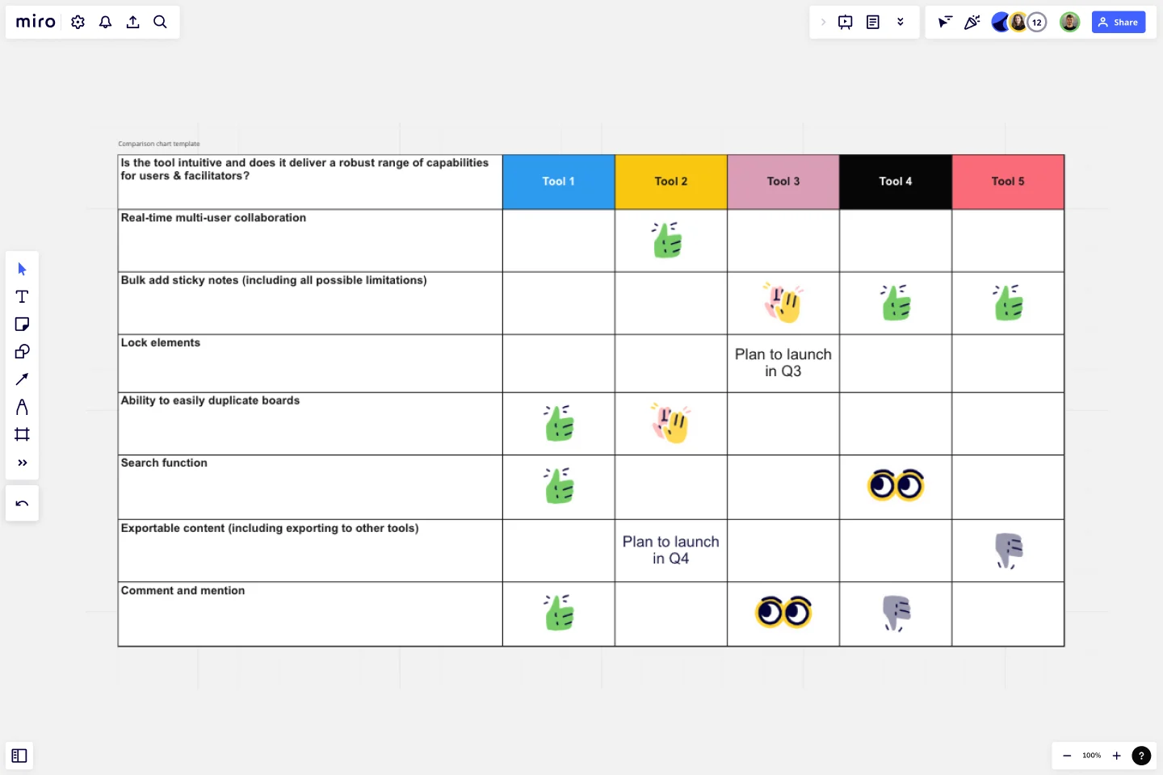Open the help question mark
This screenshot has height=775, width=1163.
(1141, 756)
